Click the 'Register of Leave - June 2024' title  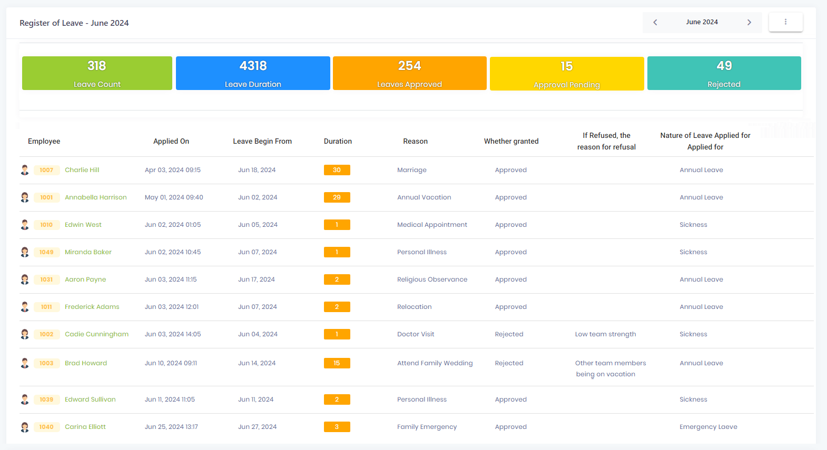(74, 23)
